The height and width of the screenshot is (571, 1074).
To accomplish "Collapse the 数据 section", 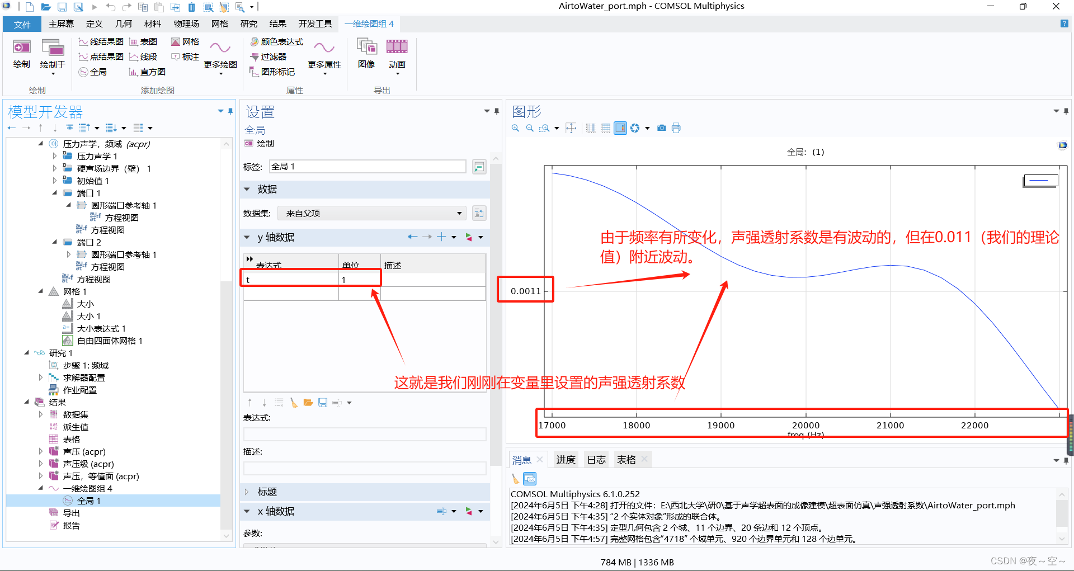I will 247,189.
